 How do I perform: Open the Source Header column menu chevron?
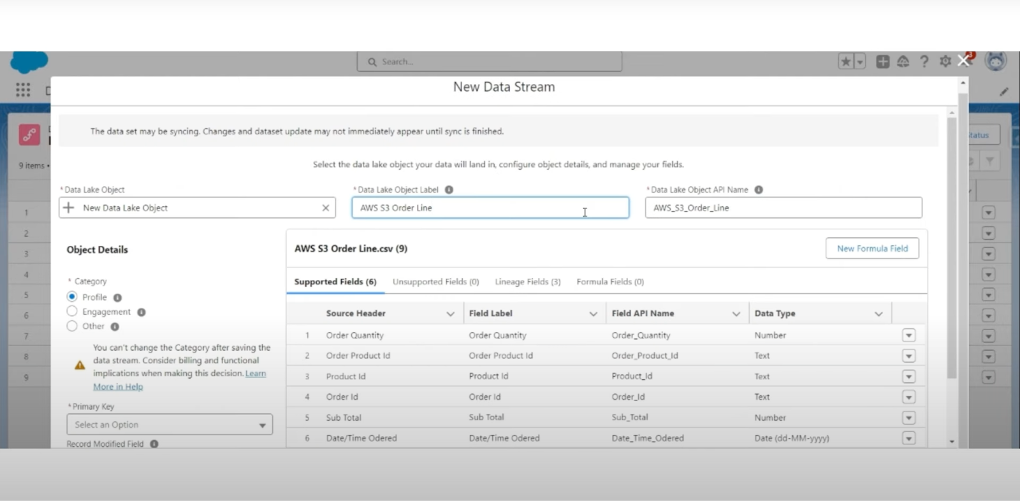pyautogui.click(x=450, y=314)
